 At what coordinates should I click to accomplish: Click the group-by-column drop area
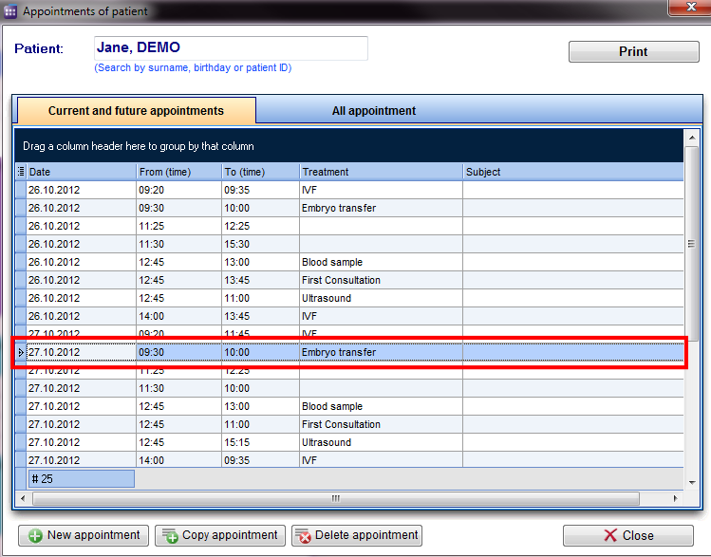(x=349, y=146)
